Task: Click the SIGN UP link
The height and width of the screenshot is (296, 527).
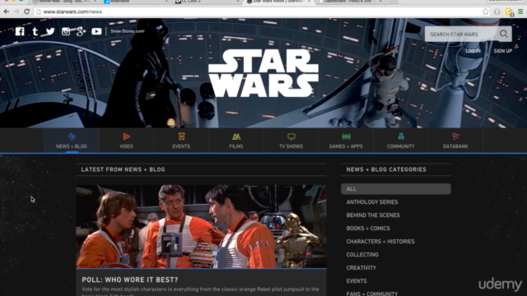Action: click(503, 51)
